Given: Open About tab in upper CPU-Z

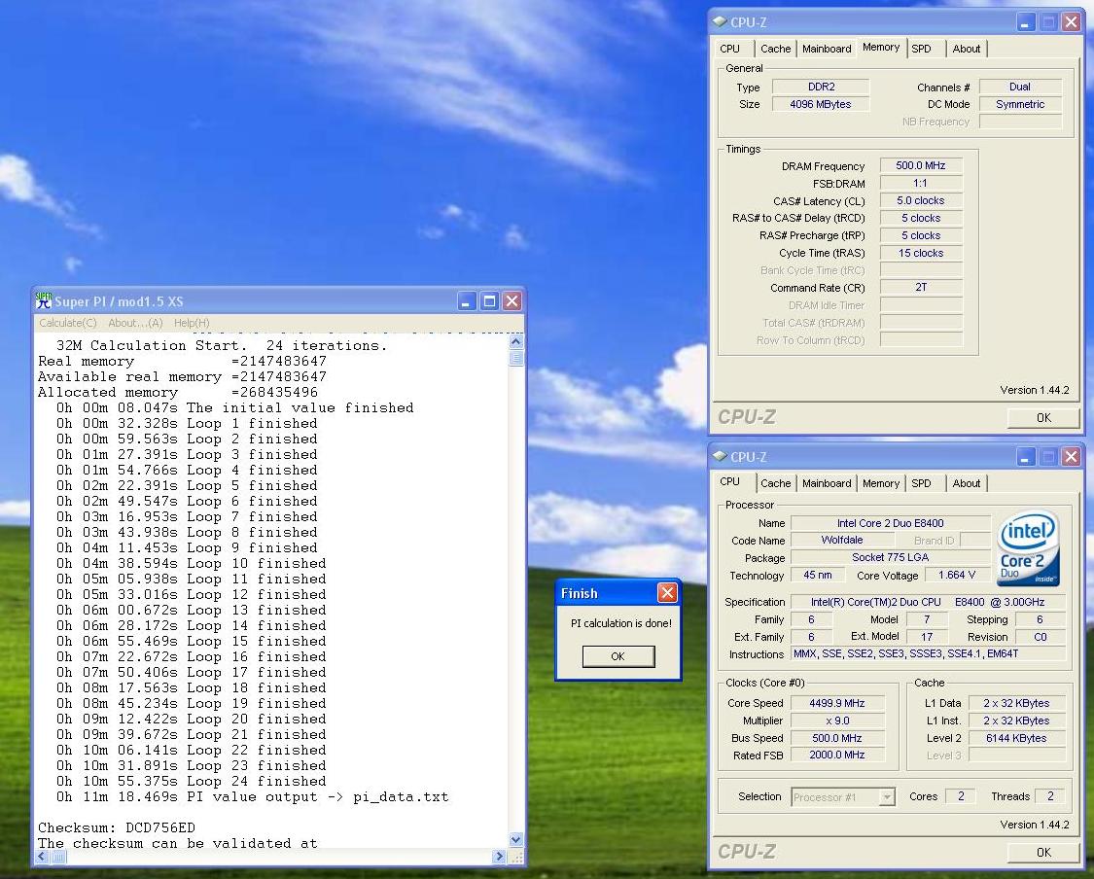Looking at the screenshot, I should (x=967, y=49).
